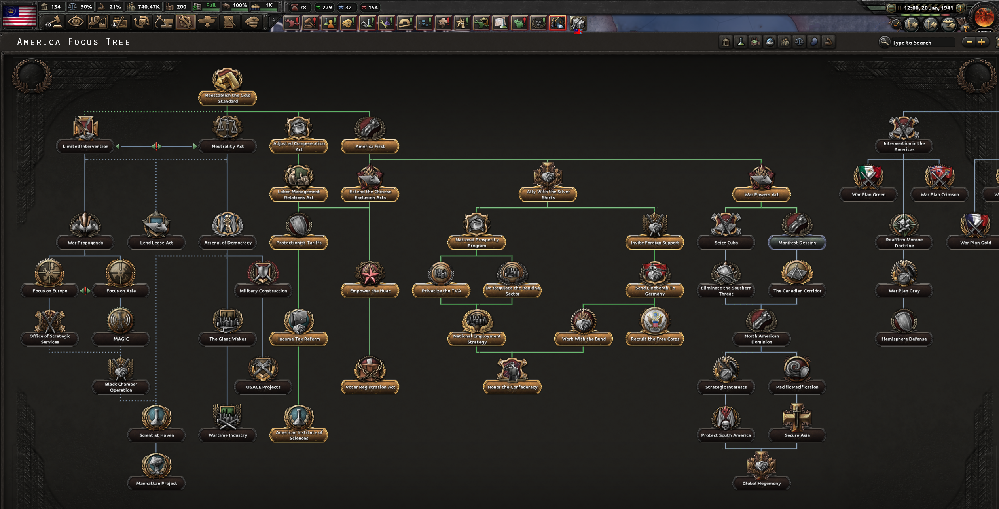Click the convoys 1K ship indicator
999x509 pixels.
tap(265, 6)
